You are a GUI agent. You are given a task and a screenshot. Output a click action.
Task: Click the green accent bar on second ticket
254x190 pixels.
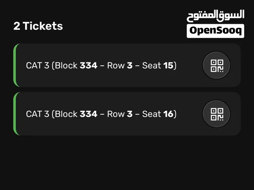(x=15, y=114)
